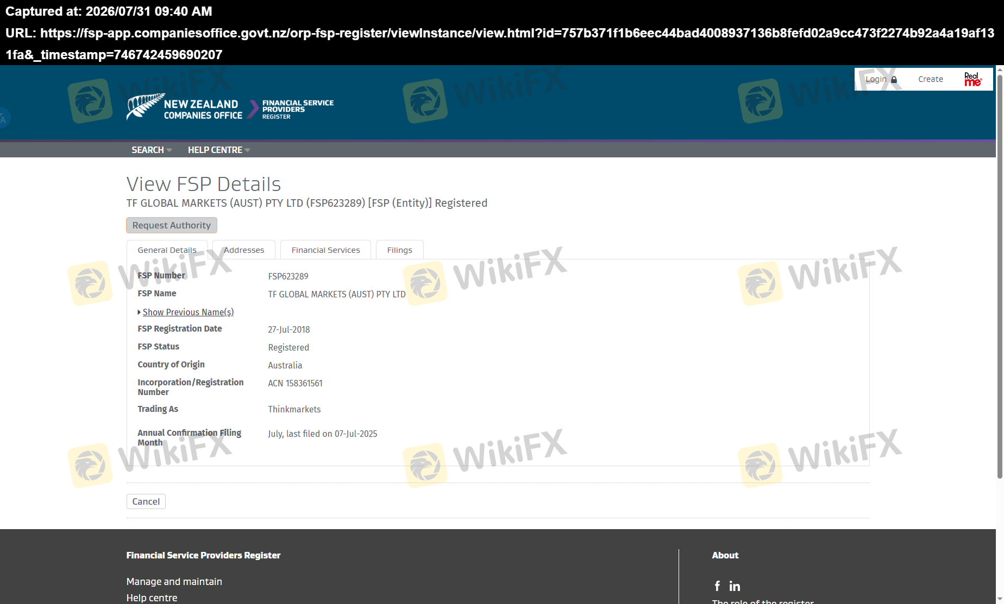
Task: Click the Login link with the lock icon
Action: coord(881,79)
